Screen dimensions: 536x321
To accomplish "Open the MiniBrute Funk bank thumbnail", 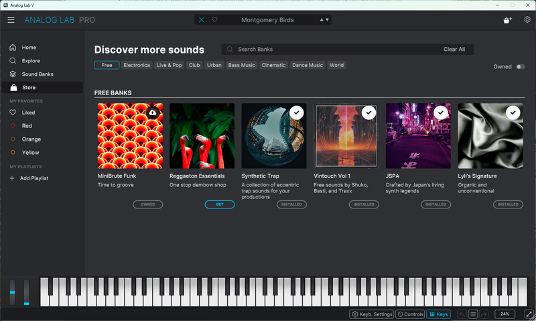I will pyautogui.click(x=130, y=136).
